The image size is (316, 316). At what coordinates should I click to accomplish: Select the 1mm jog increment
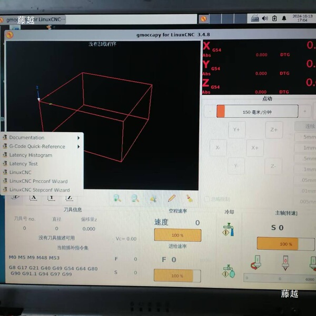click(305, 147)
